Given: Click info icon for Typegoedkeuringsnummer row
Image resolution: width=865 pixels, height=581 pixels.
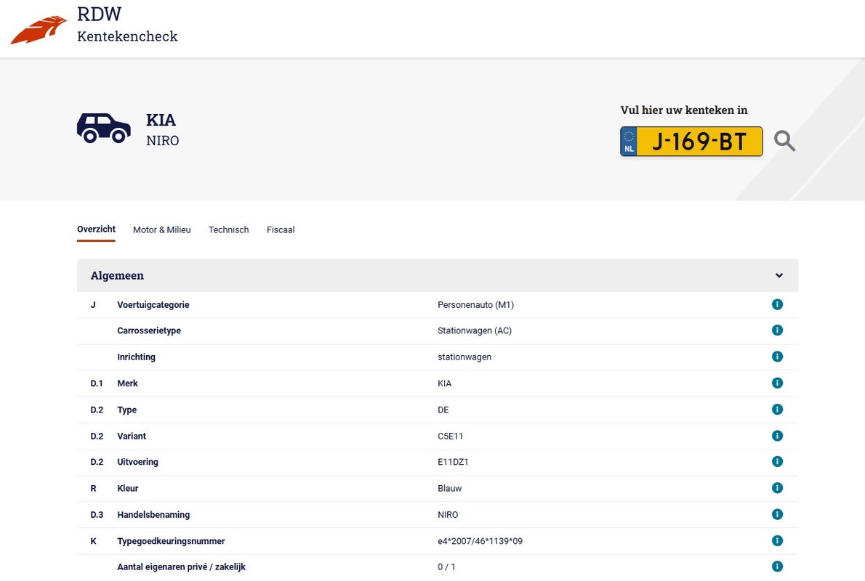Looking at the screenshot, I should click(x=777, y=541).
